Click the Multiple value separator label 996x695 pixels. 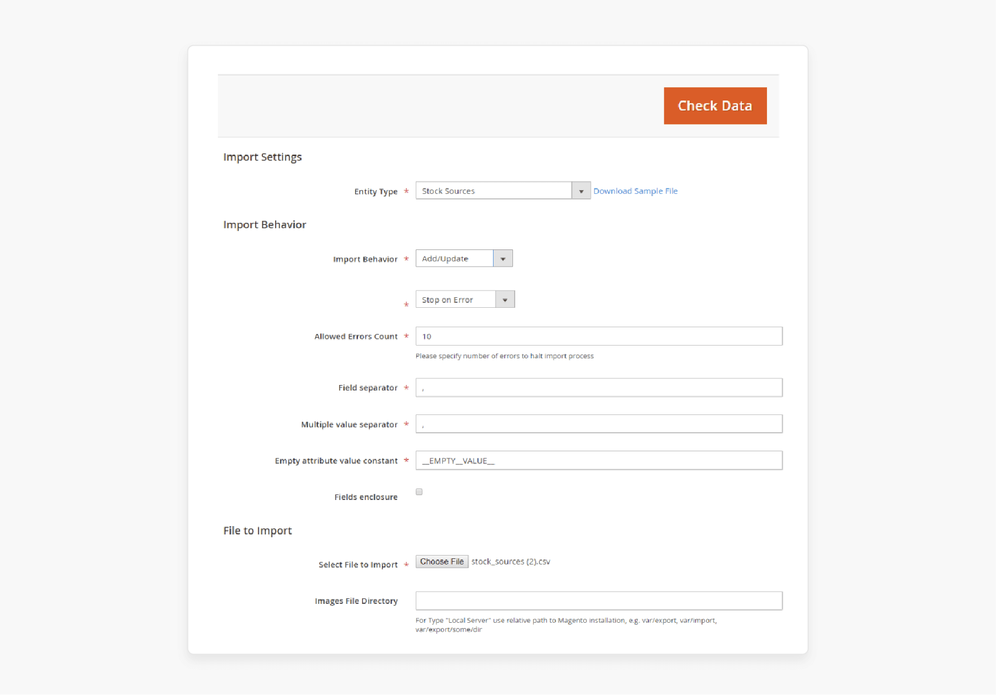pos(349,424)
